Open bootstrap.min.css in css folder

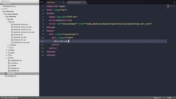pyautogui.click(x=20, y=40)
